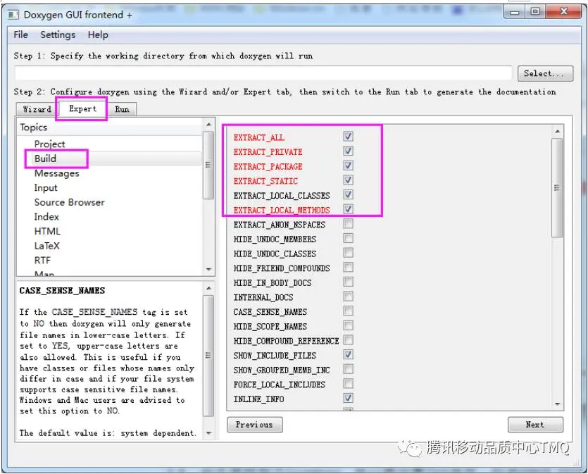The image size is (588, 474).
Task: Click the Topics list header
Action: [x=109, y=127]
